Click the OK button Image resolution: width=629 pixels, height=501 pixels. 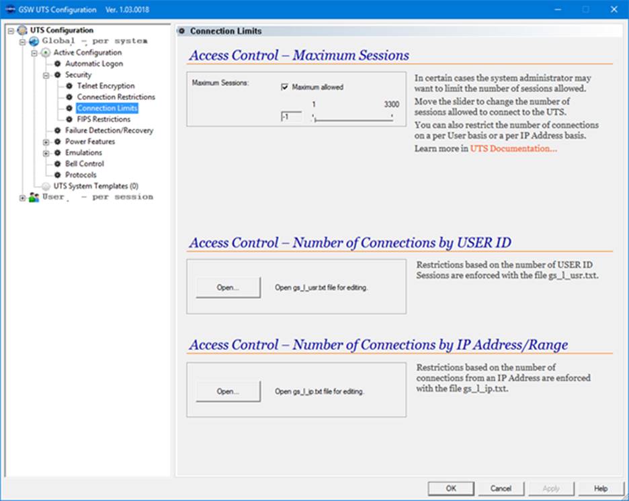(x=451, y=488)
